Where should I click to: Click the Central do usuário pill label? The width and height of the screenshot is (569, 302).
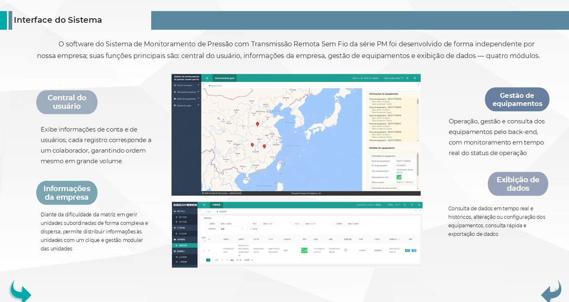click(x=67, y=102)
